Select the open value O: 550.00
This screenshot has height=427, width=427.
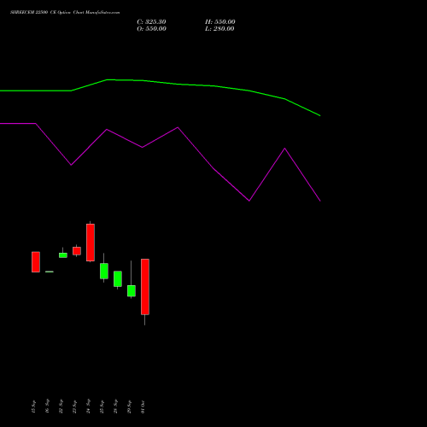151,29
